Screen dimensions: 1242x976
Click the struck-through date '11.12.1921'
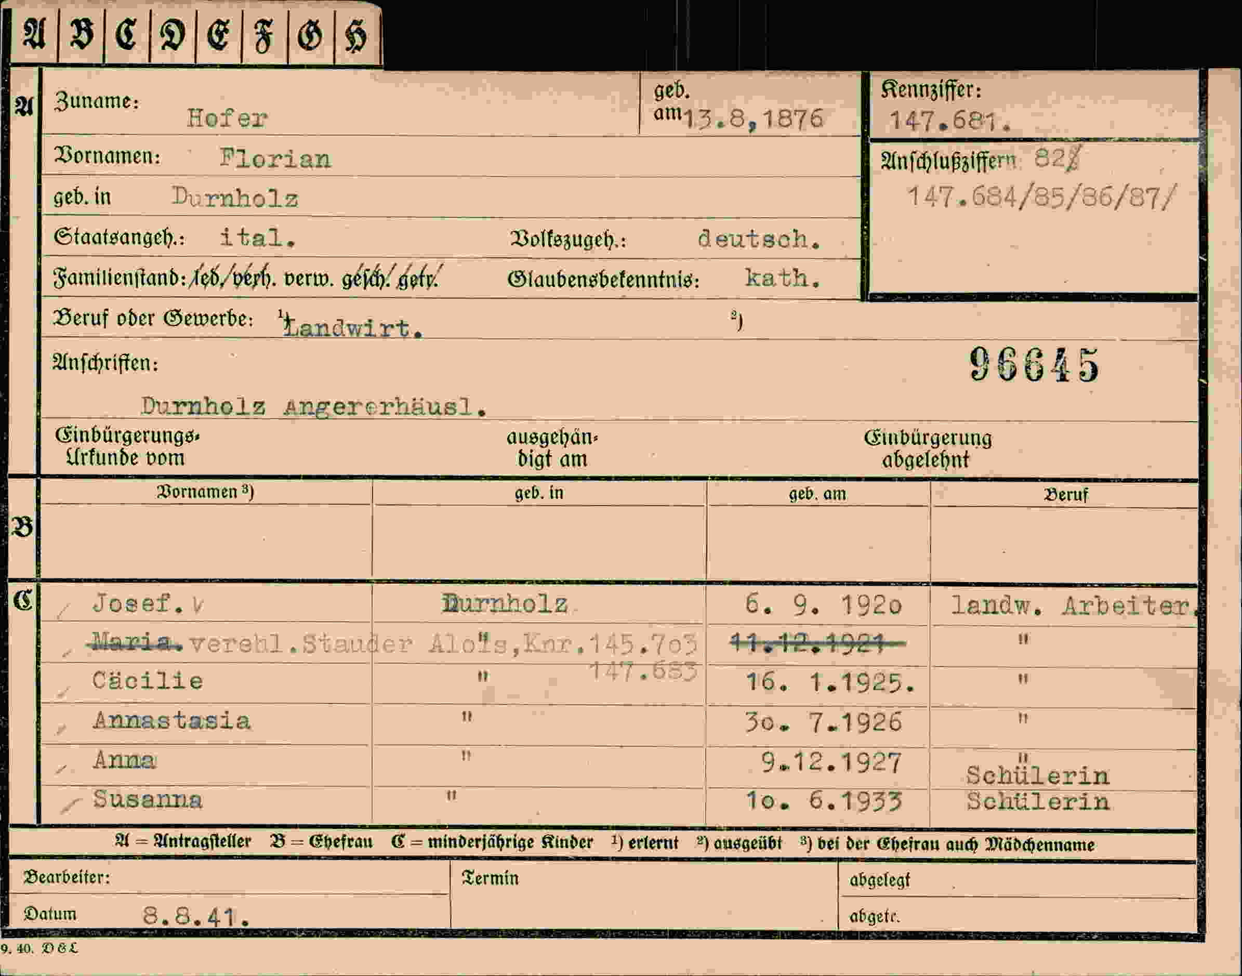point(817,643)
